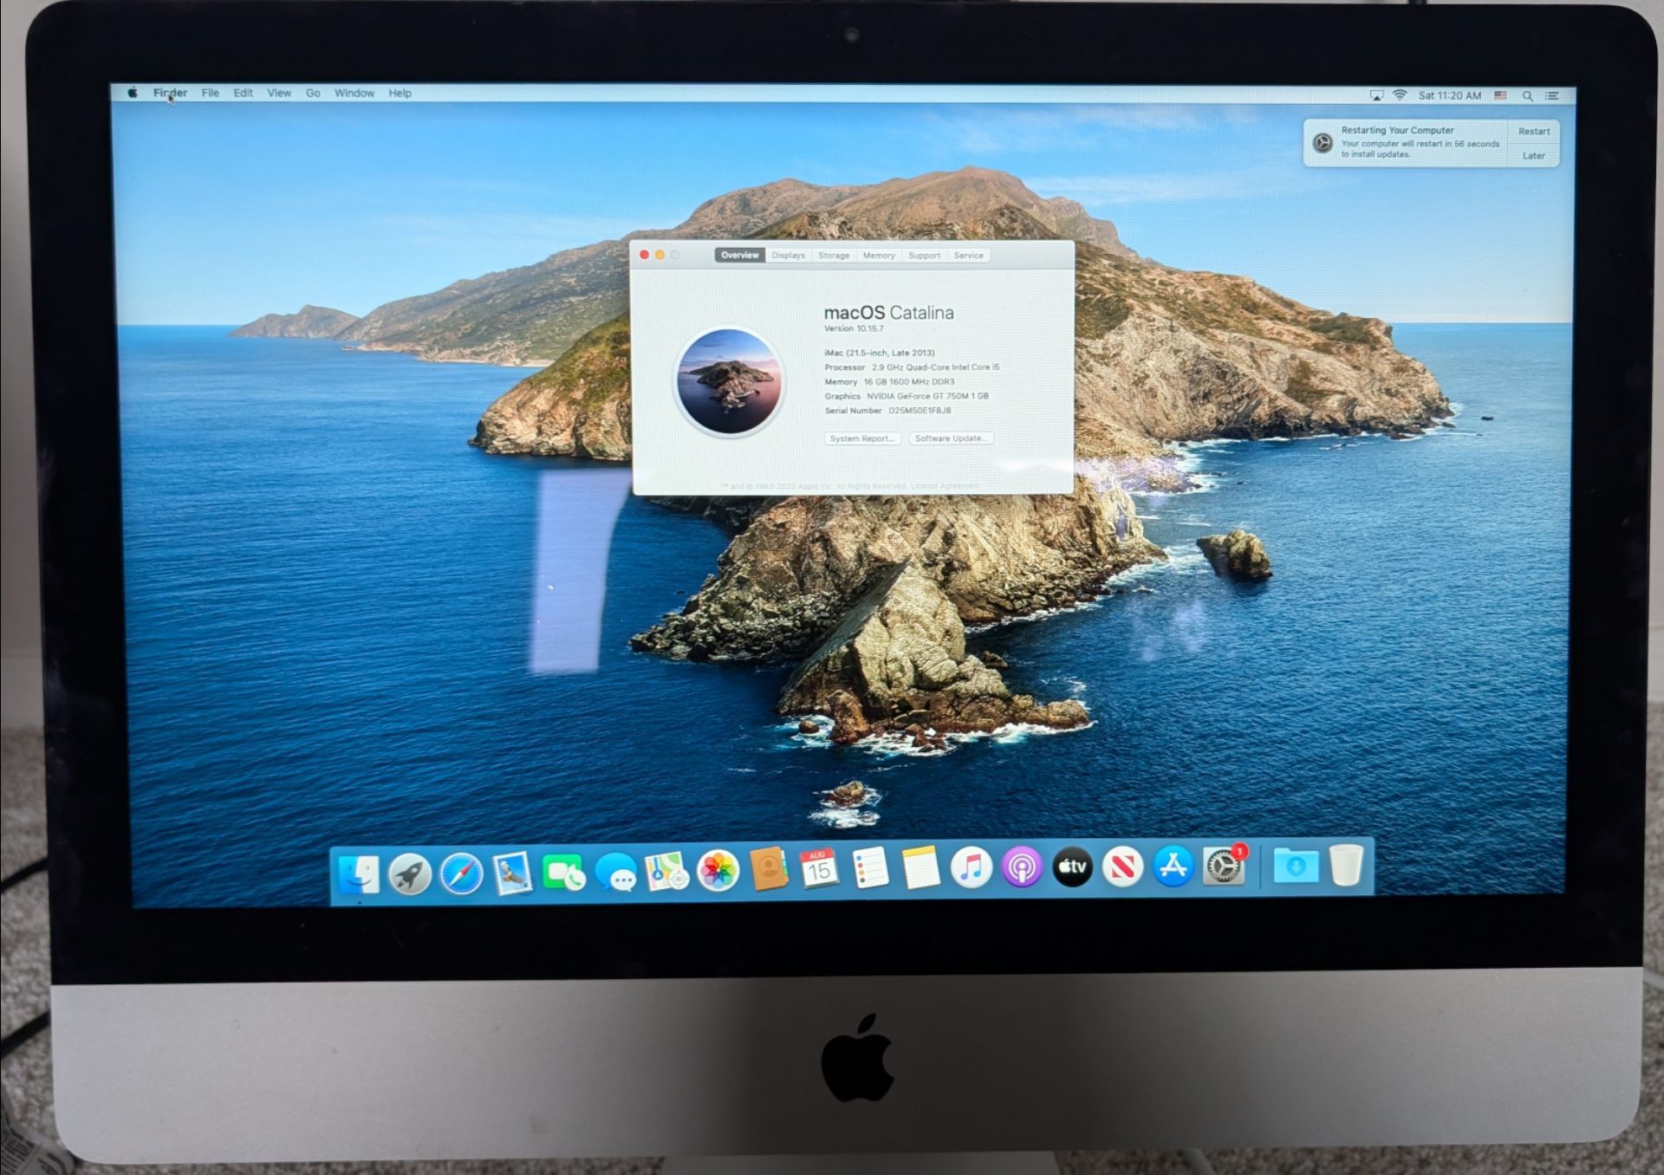The height and width of the screenshot is (1175, 1664).
Task: Open Finder from the Dock
Action: (358, 873)
